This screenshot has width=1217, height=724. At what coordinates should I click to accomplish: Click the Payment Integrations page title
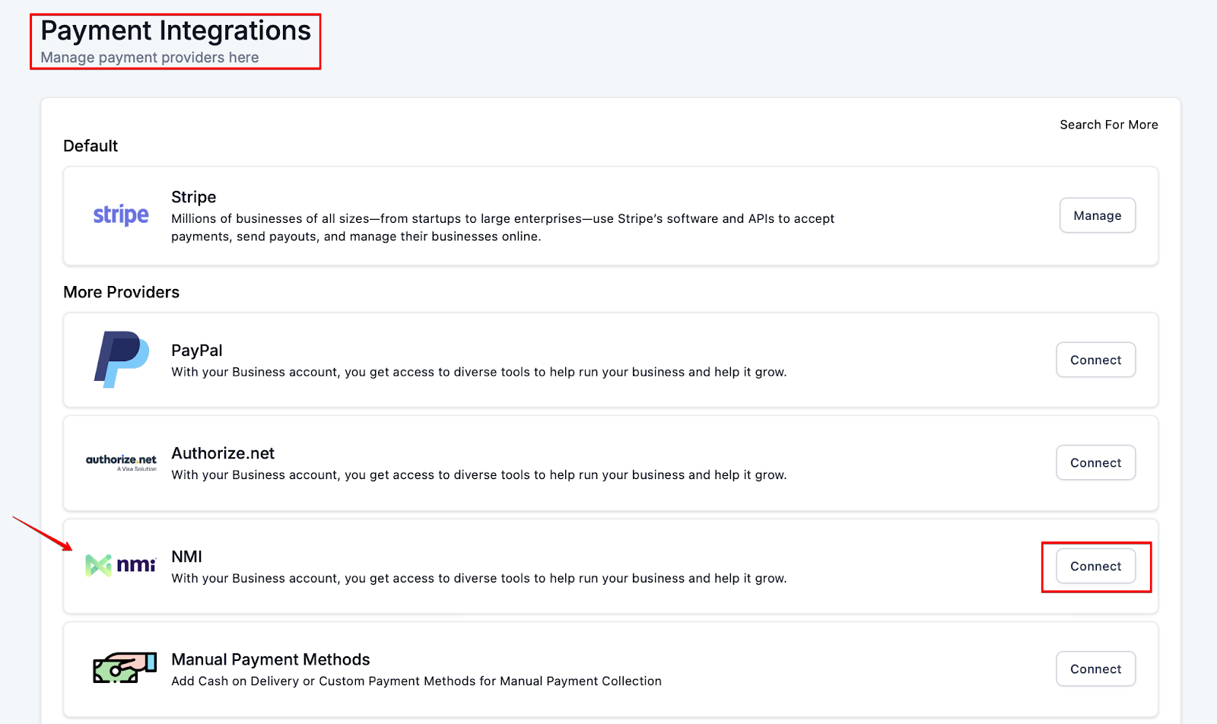tap(176, 31)
